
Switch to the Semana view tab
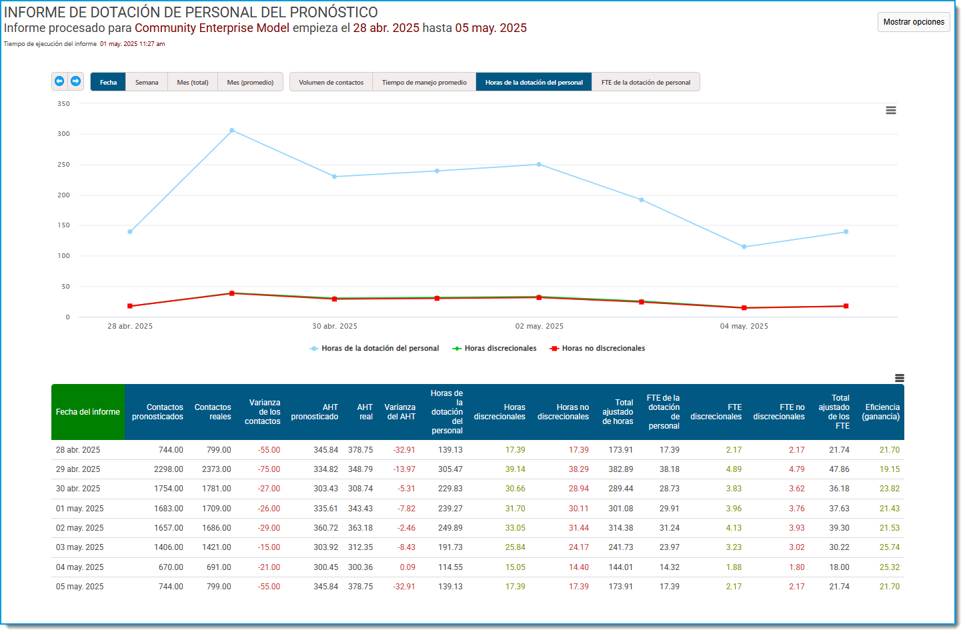click(147, 82)
